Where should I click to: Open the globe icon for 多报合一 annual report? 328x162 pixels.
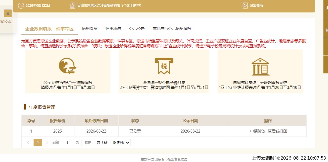(x=67, y=66)
